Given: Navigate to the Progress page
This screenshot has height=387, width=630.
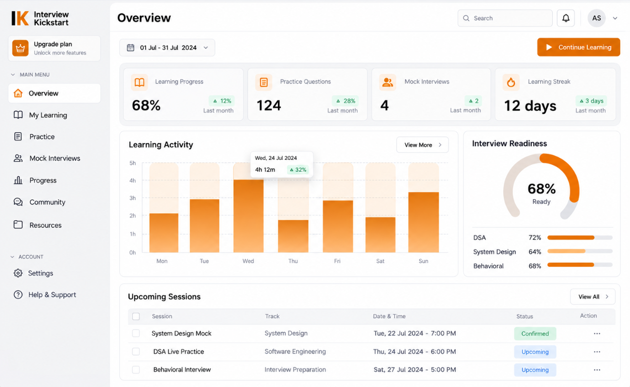Looking at the screenshot, I should click(54, 180).
